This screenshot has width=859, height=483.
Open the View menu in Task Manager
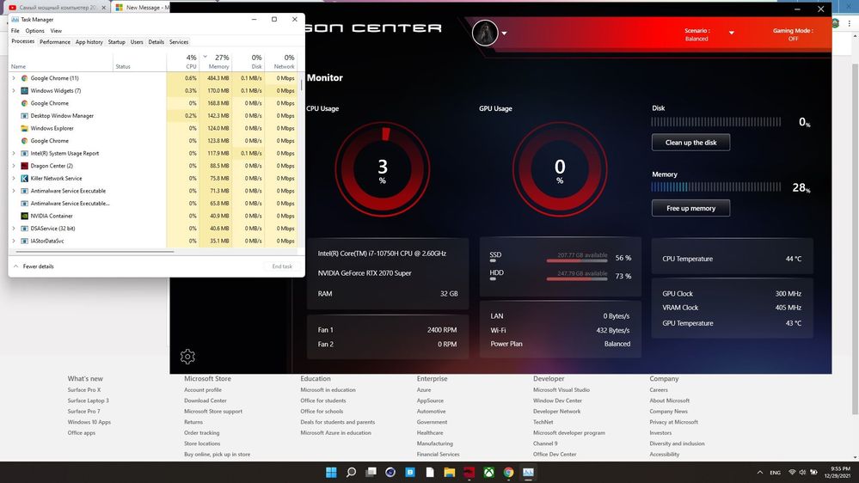tap(56, 31)
